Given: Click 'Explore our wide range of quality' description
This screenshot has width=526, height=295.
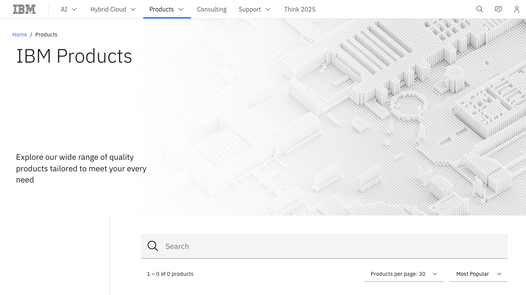Looking at the screenshot, I should pyautogui.click(x=81, y=168).
